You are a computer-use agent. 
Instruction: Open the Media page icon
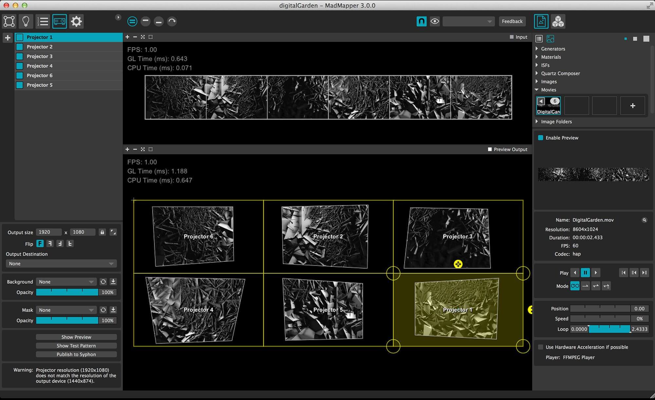541,22
